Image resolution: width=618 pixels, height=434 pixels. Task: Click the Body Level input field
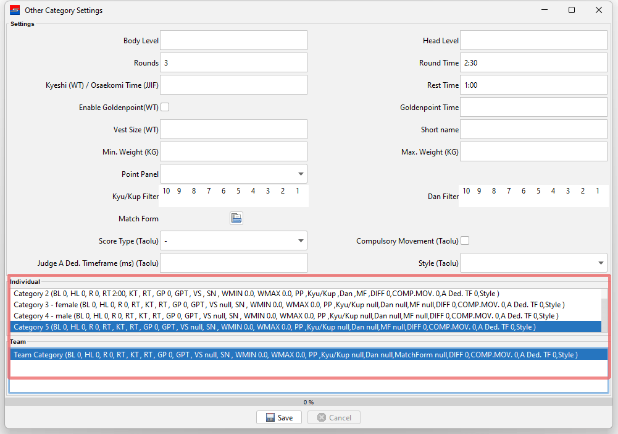click(233, 40)
